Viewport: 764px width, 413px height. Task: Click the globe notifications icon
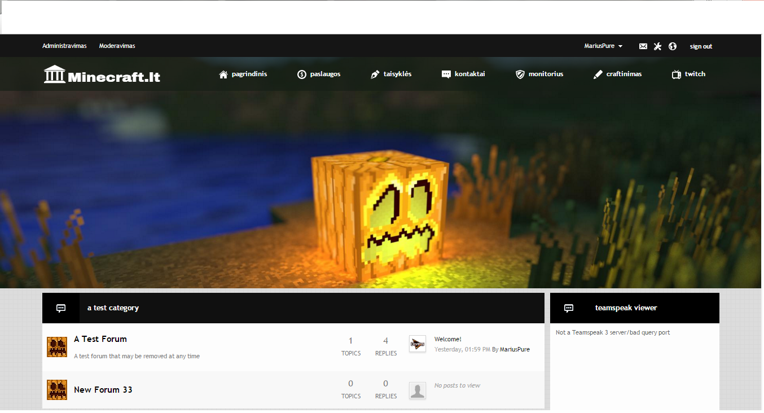(x=673, y=46)
